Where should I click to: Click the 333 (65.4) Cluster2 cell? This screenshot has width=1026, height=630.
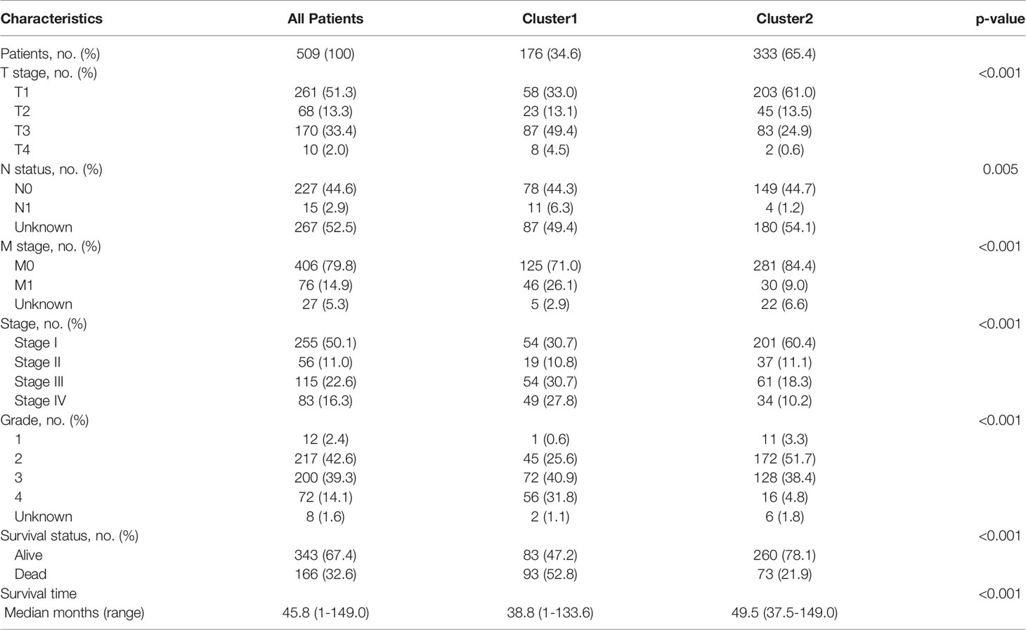(784, 54)
